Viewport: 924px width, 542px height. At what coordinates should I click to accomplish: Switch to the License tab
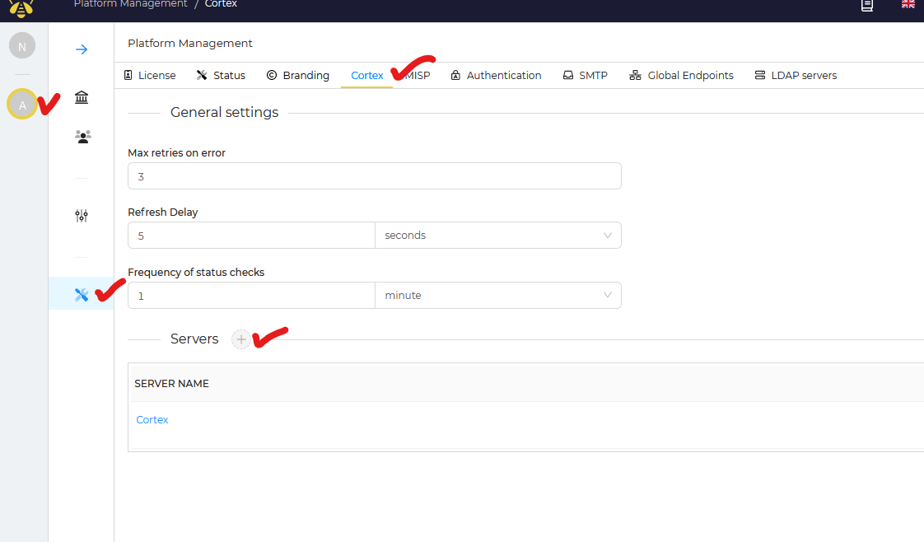149,76
